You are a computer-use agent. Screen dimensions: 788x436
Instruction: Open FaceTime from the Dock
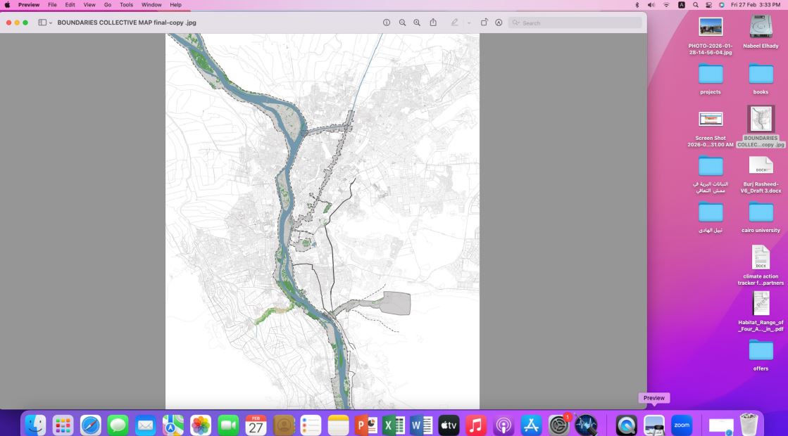click(228, 425)
